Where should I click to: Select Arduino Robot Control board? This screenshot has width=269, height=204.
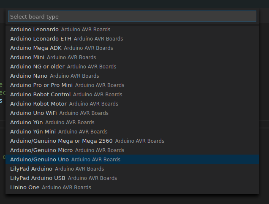click(132, 94)
